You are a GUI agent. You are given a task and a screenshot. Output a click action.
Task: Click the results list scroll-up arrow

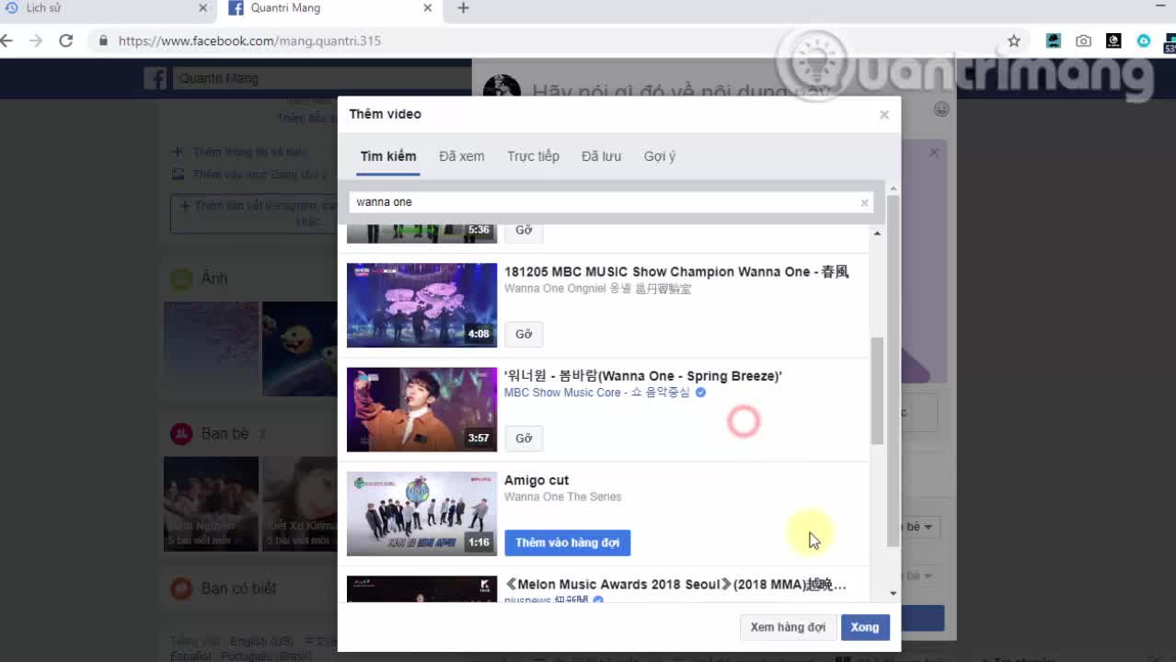coord(877,234)
